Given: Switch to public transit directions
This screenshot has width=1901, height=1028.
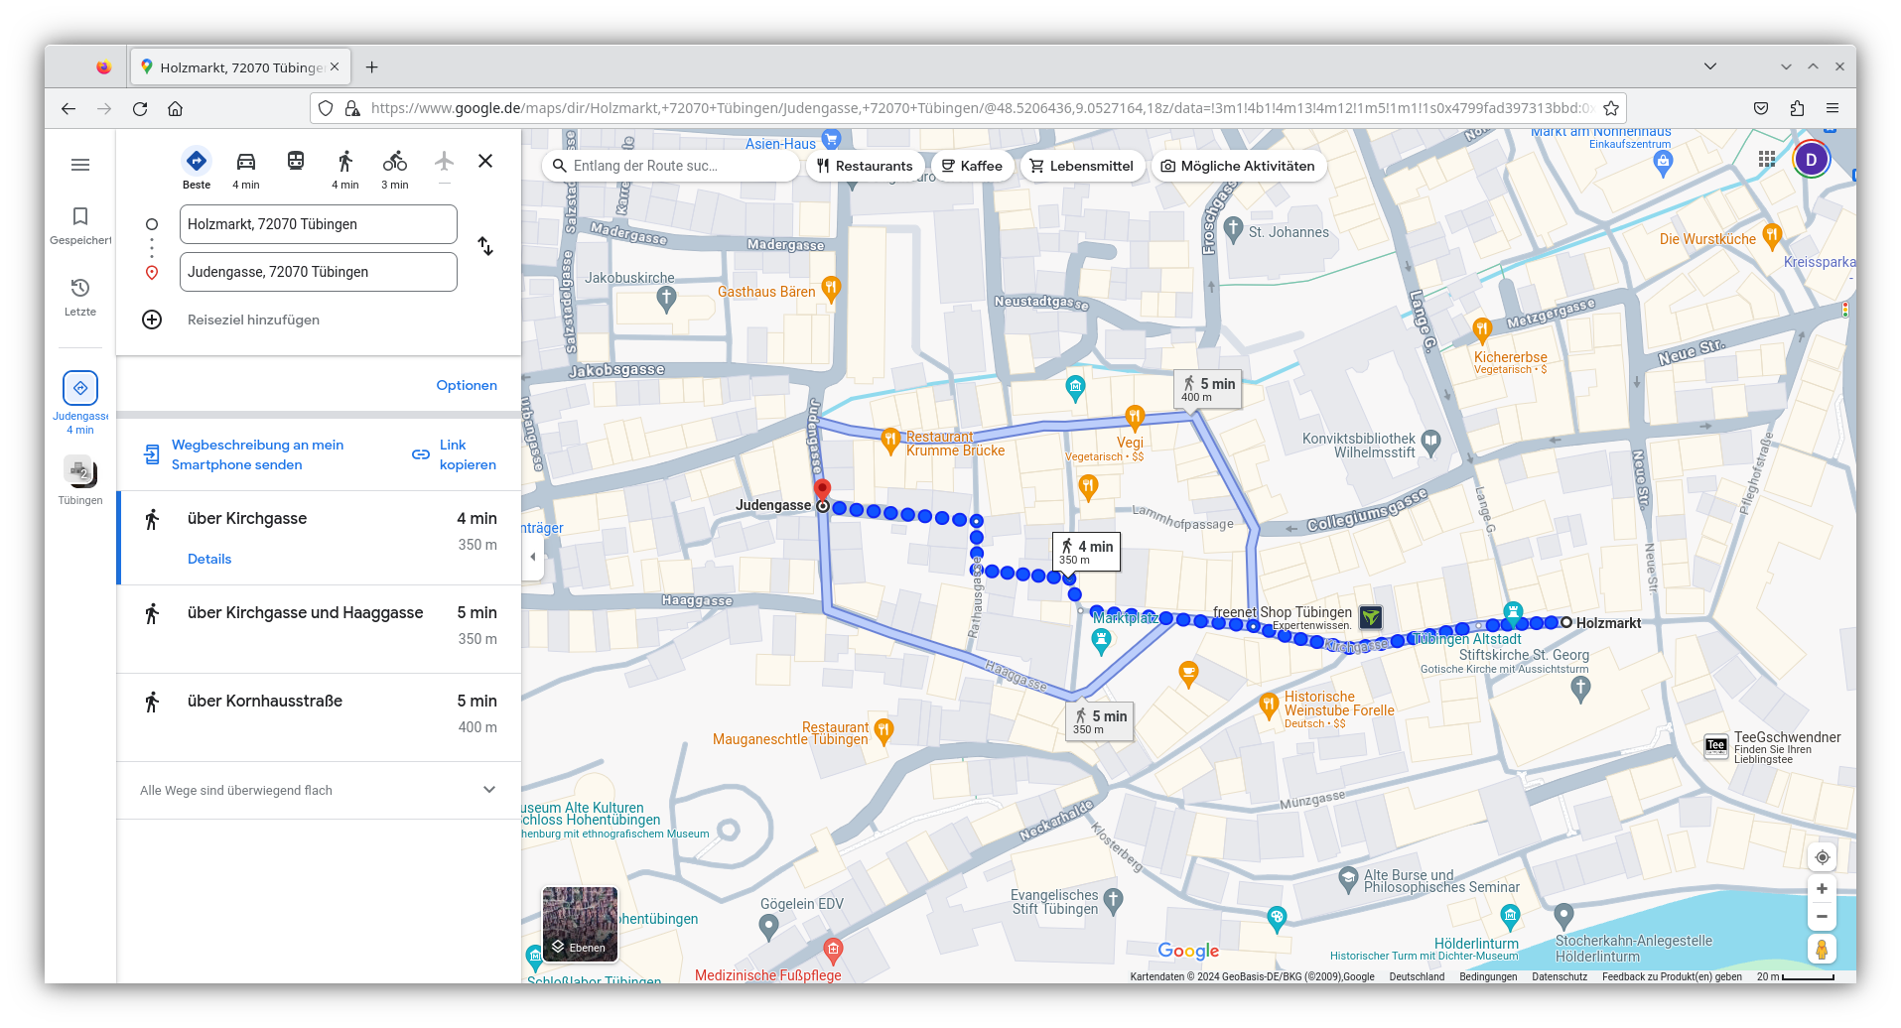Looking at the screenshot, I should click(295, 162).
